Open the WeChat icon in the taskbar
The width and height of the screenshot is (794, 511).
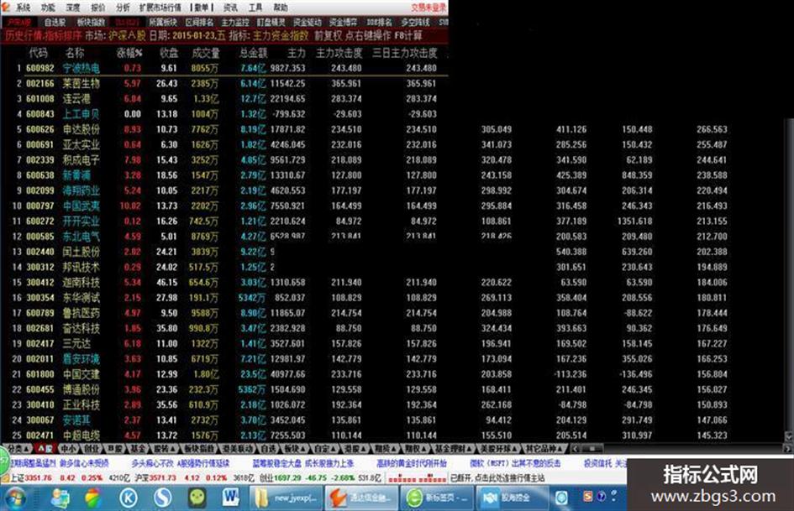click(x=197, y=498)
